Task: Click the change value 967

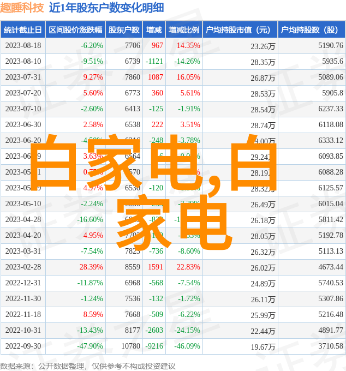Action: coord(157,45)
